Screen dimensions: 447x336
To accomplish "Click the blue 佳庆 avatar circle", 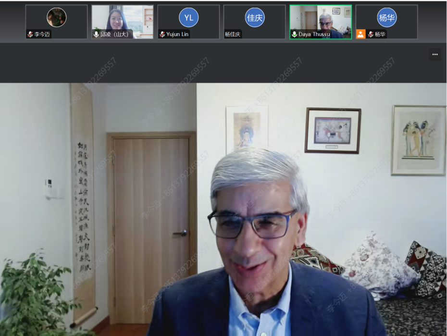I will [x=255, y=18].
